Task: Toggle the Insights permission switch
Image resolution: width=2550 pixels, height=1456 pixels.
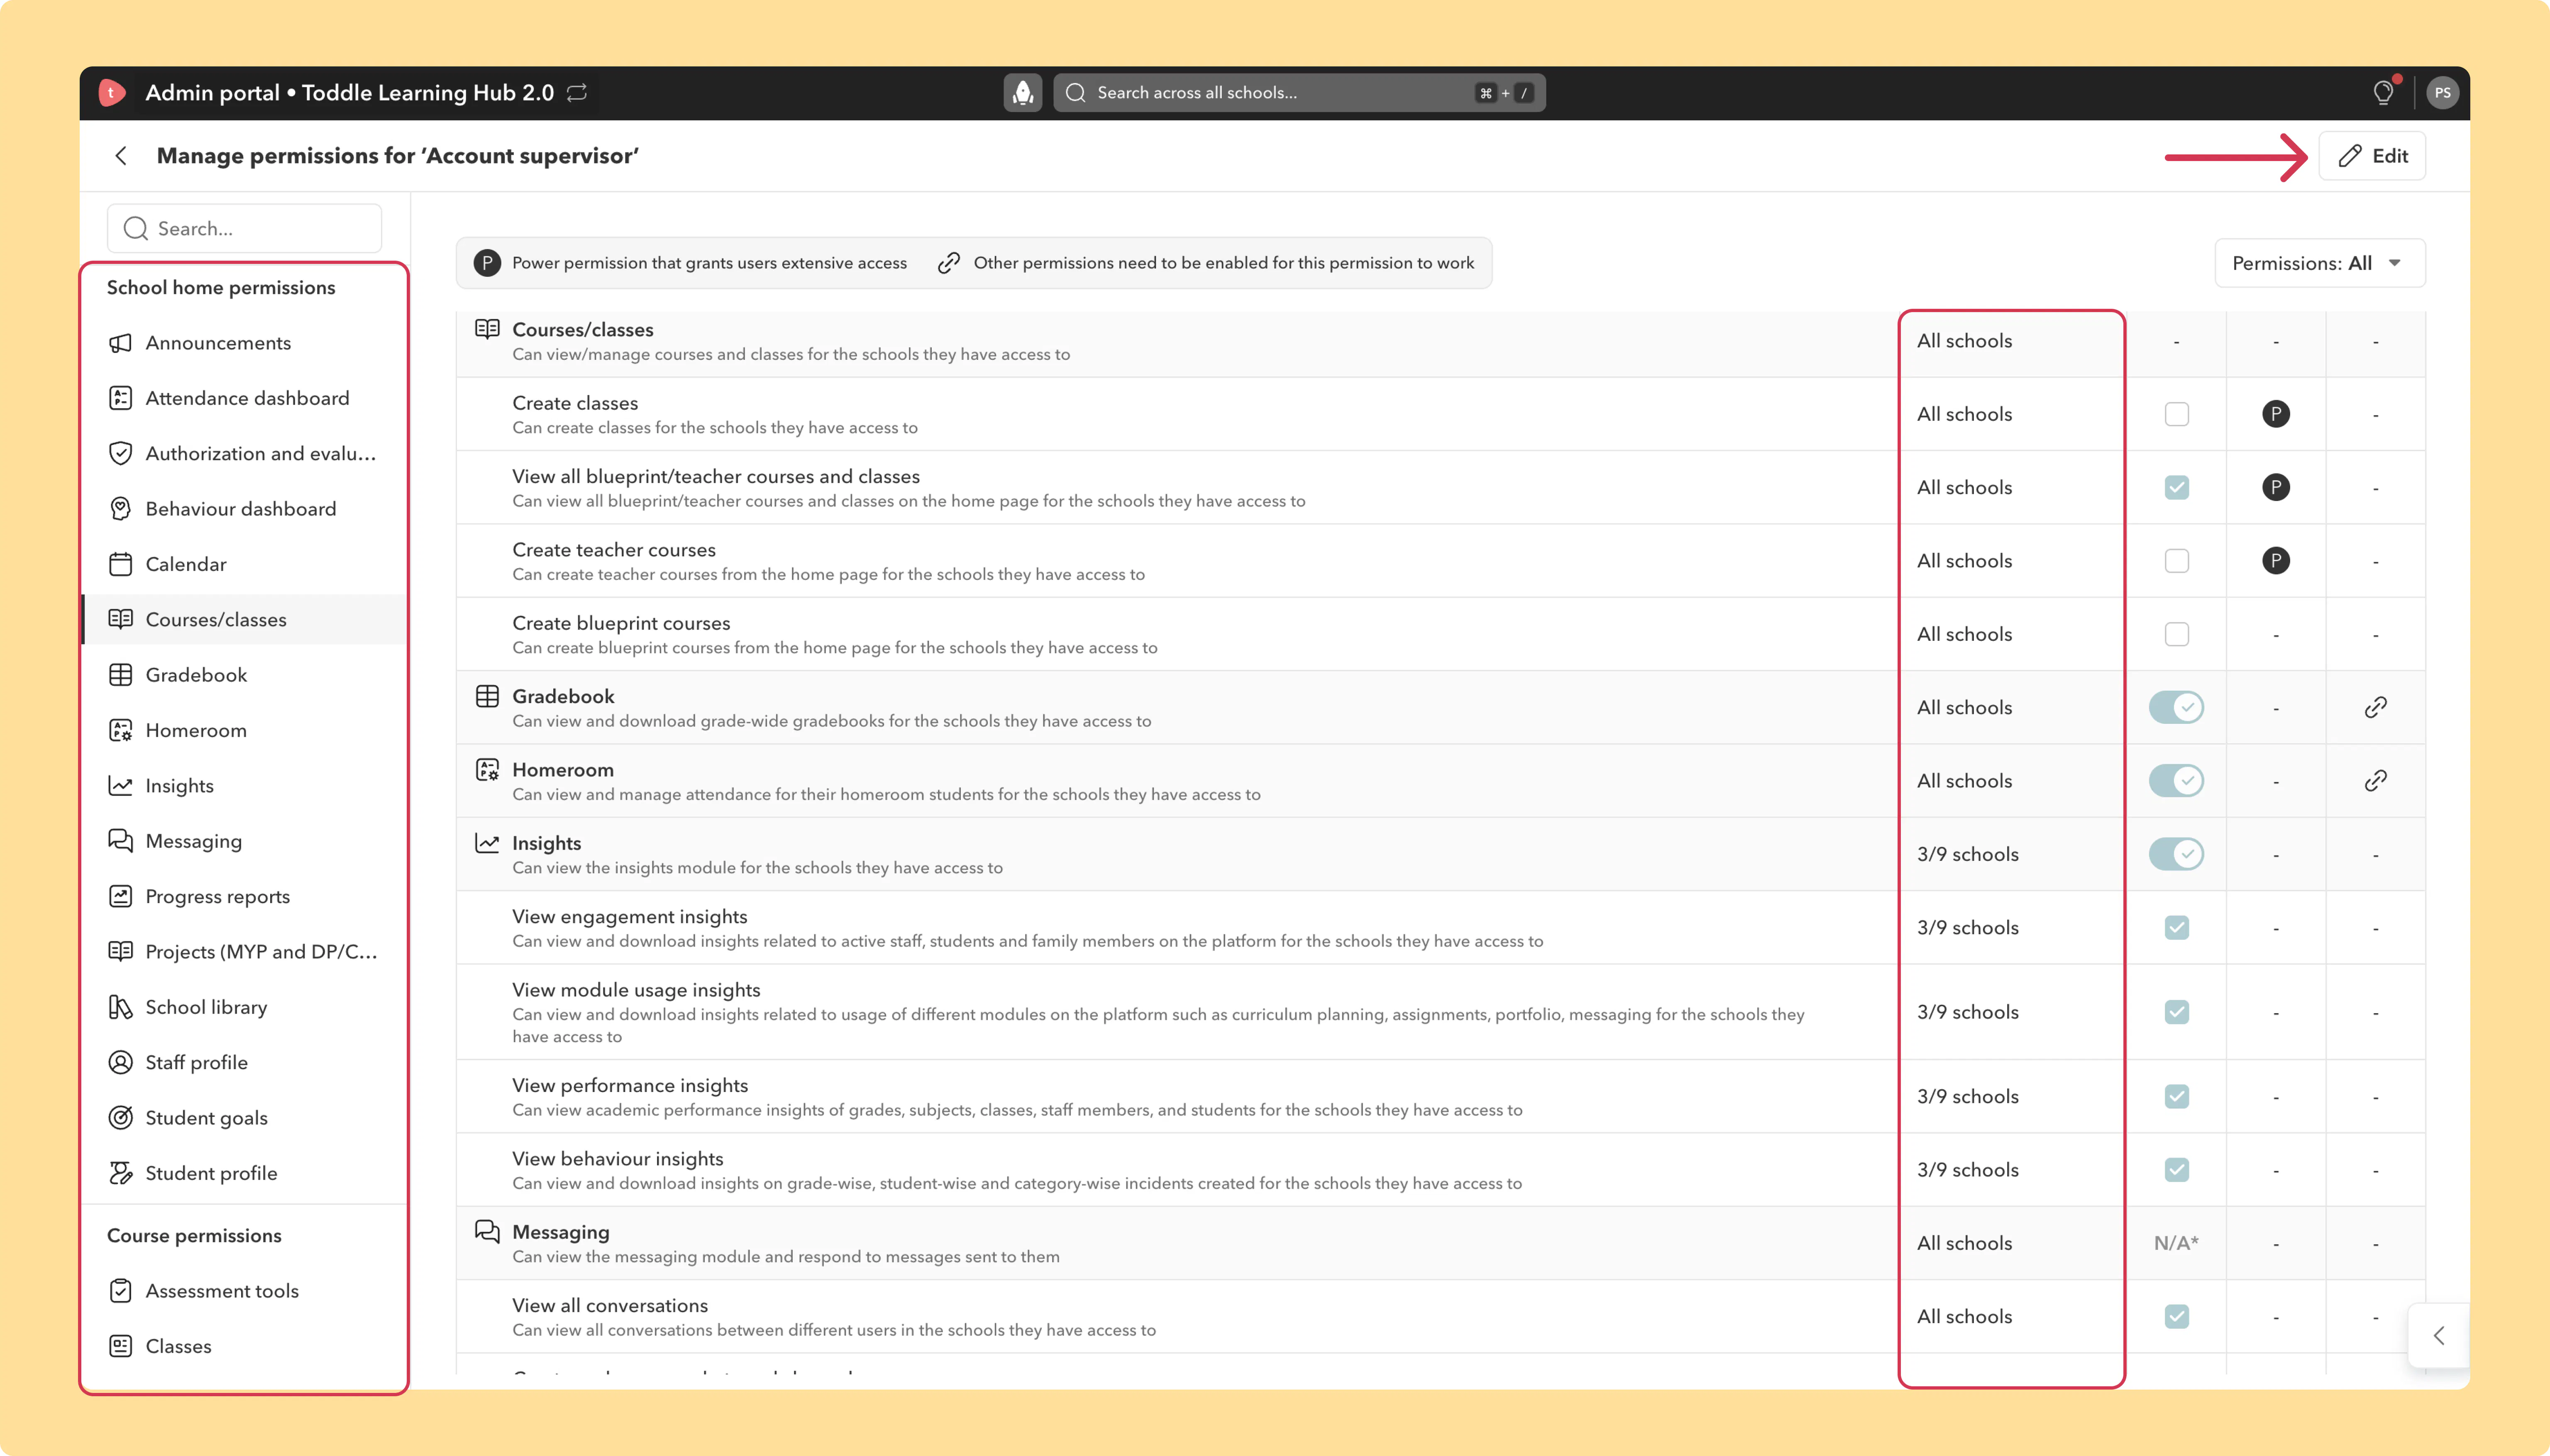Action: 2176,855
